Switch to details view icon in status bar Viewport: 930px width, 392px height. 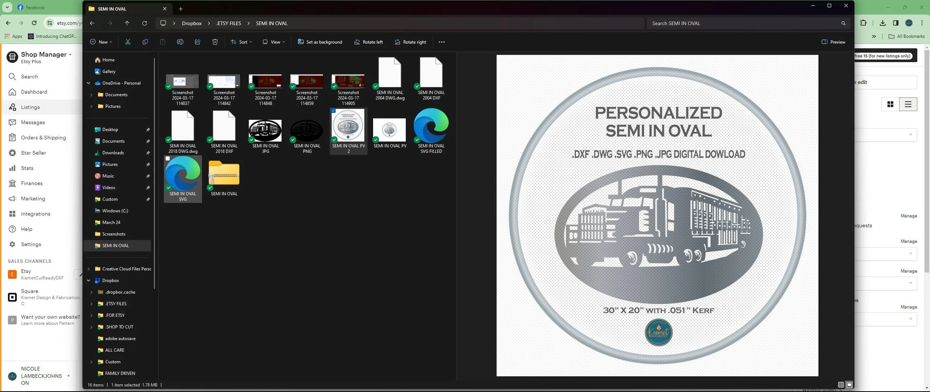(841, 385)
